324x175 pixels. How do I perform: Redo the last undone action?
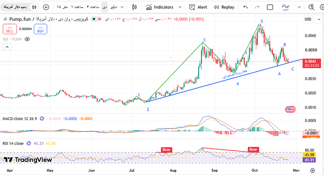pos(257,7)
